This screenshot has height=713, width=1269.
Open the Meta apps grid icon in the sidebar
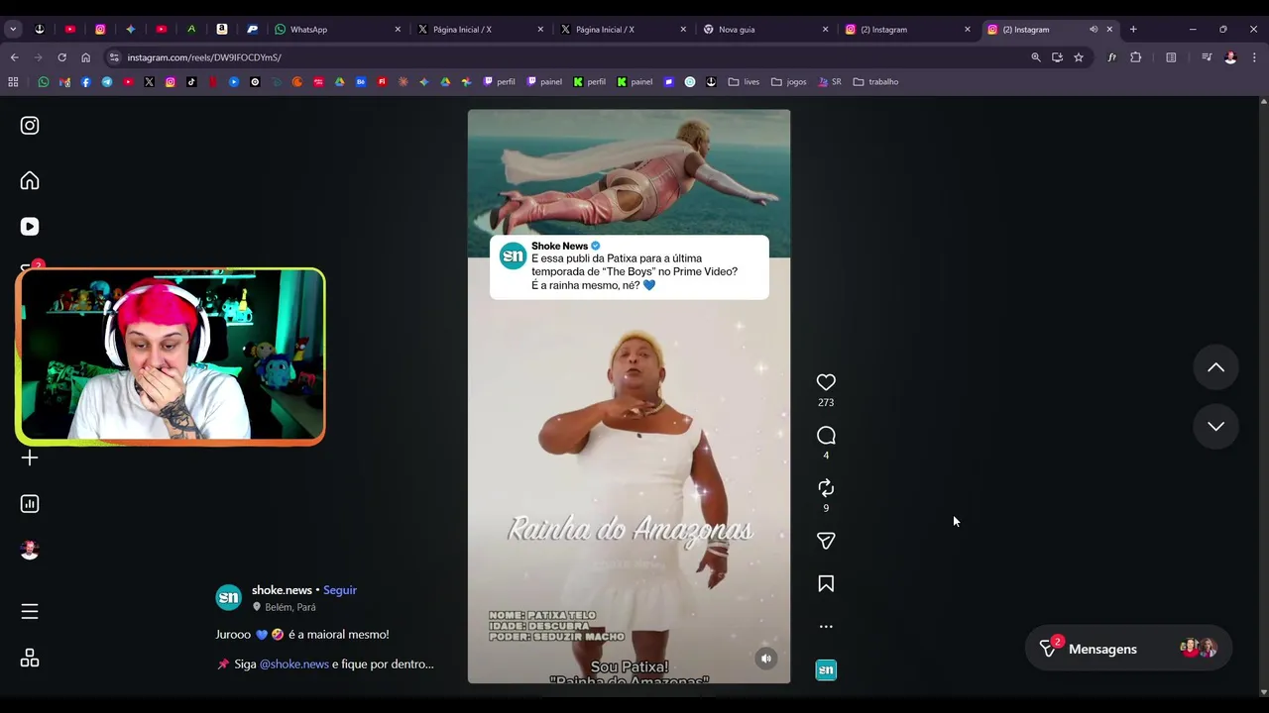pos(30,659)
